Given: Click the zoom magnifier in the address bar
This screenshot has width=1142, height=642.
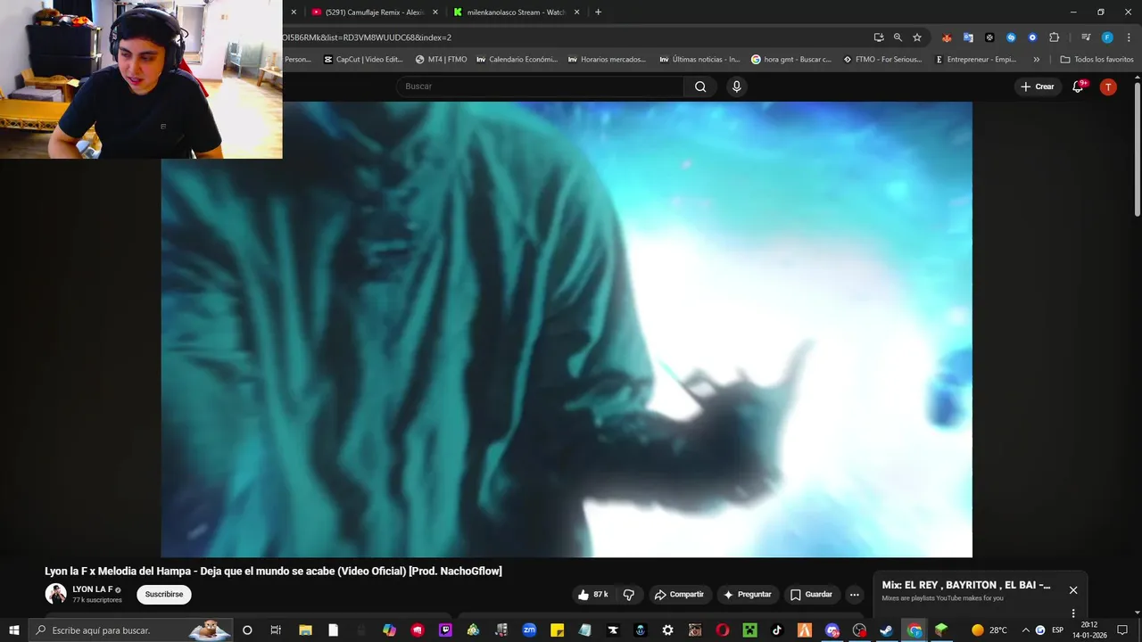Looking at the screenshot, I should pyautogui.click(x=898, y=37).
